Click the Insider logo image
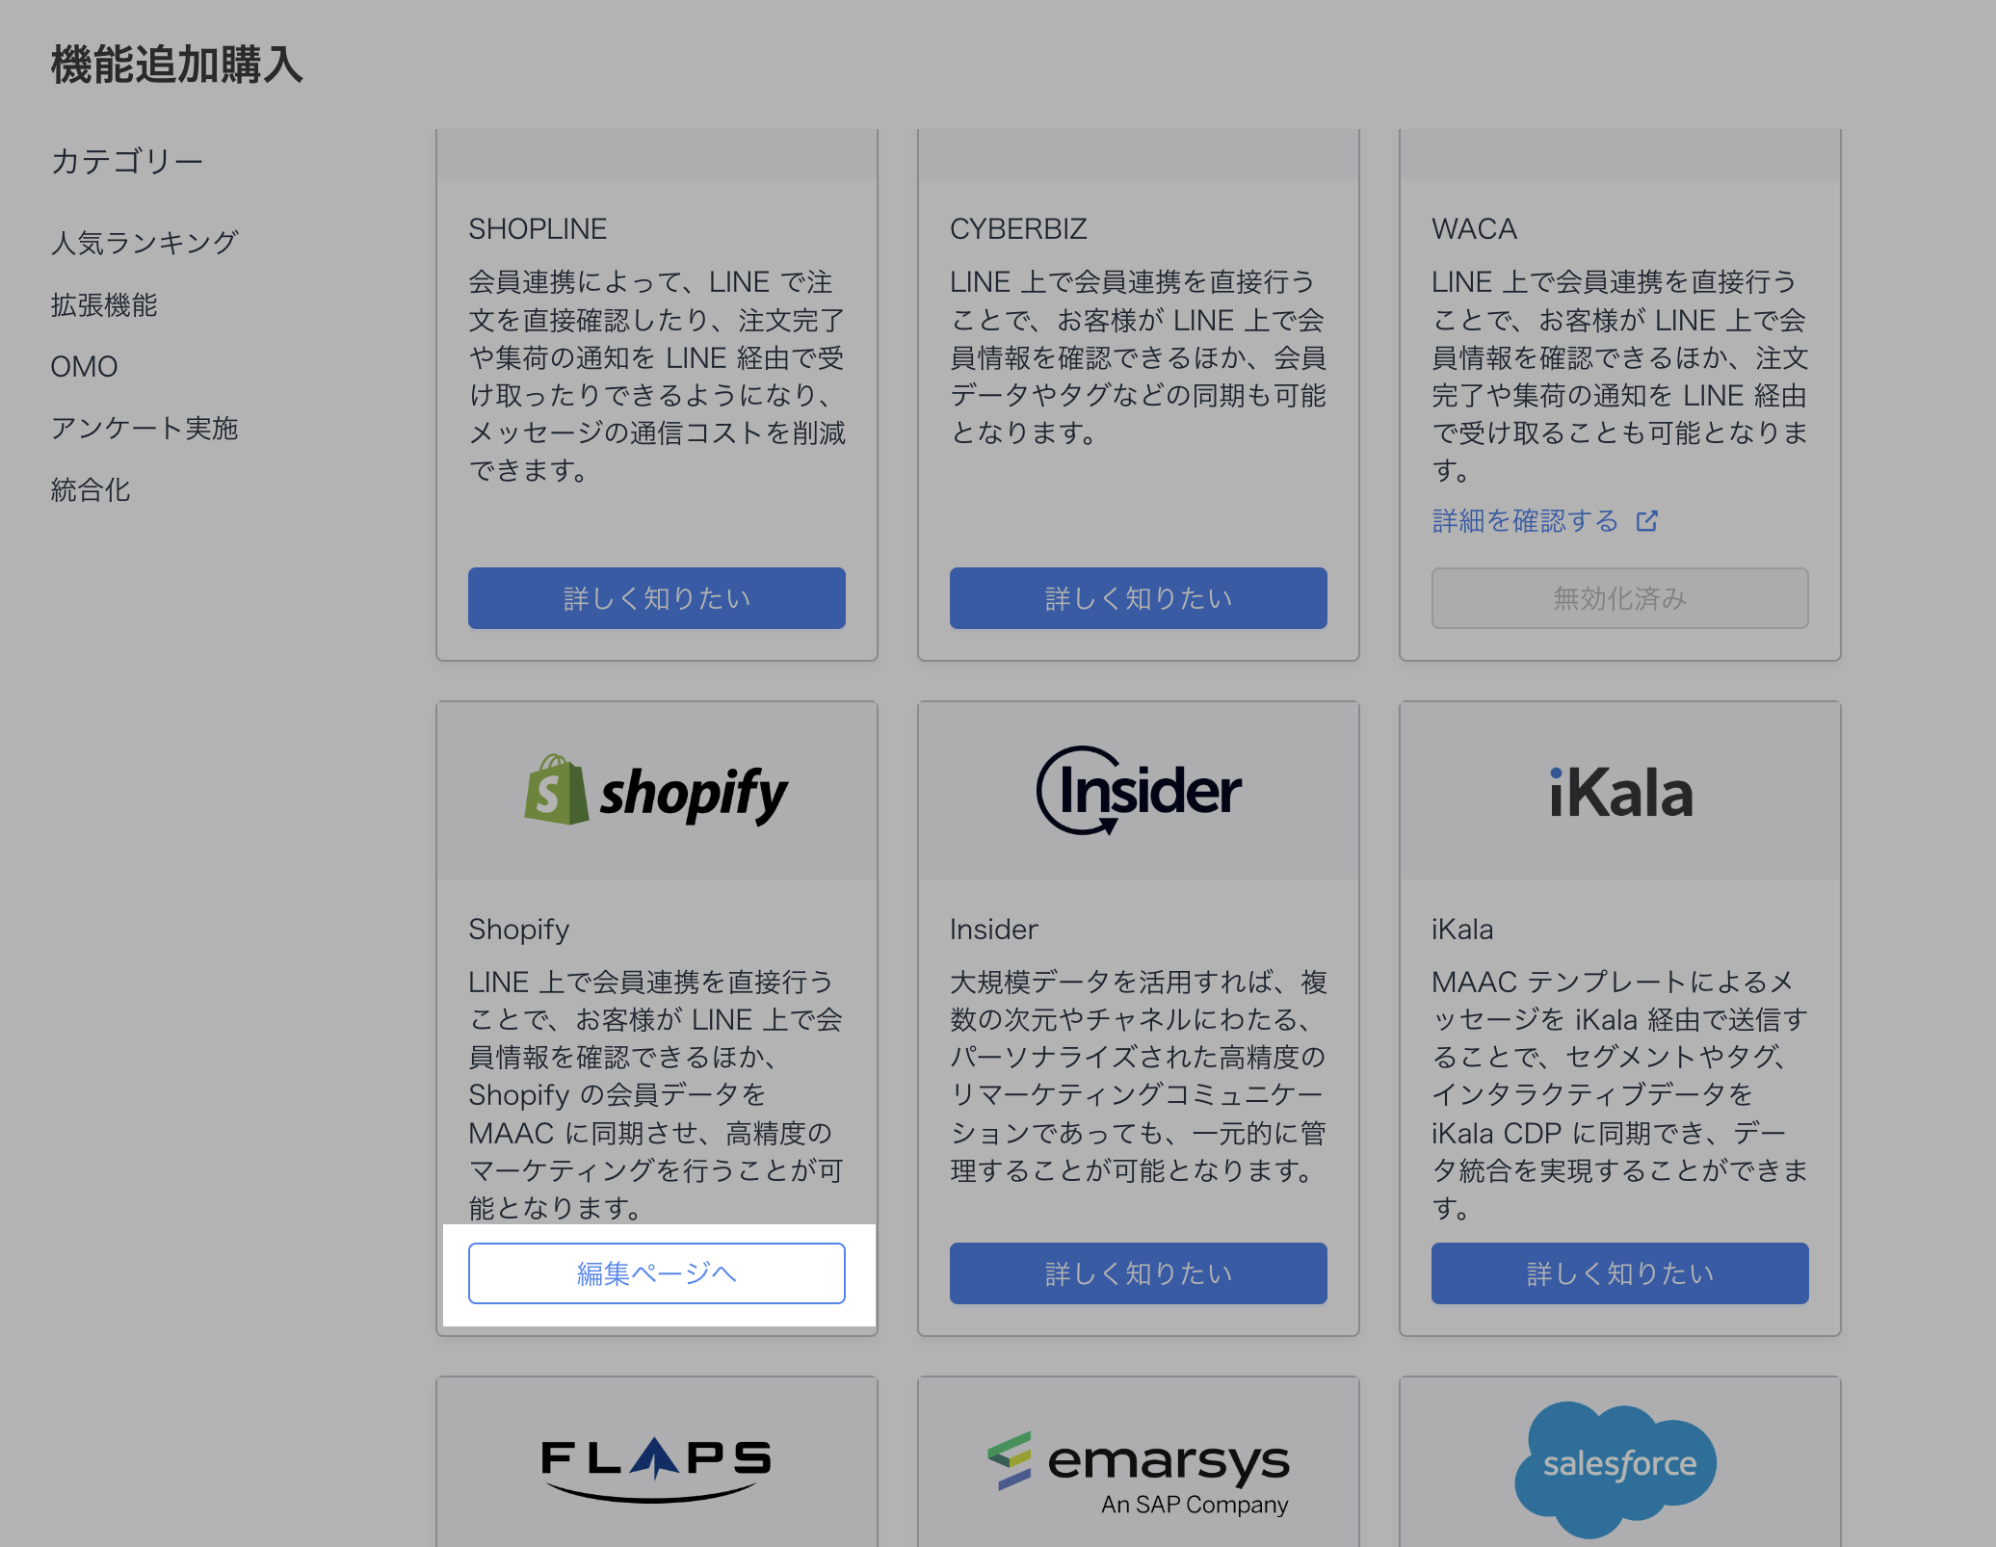This screenshot has width=1996, height=1547. click(1138, 792)
